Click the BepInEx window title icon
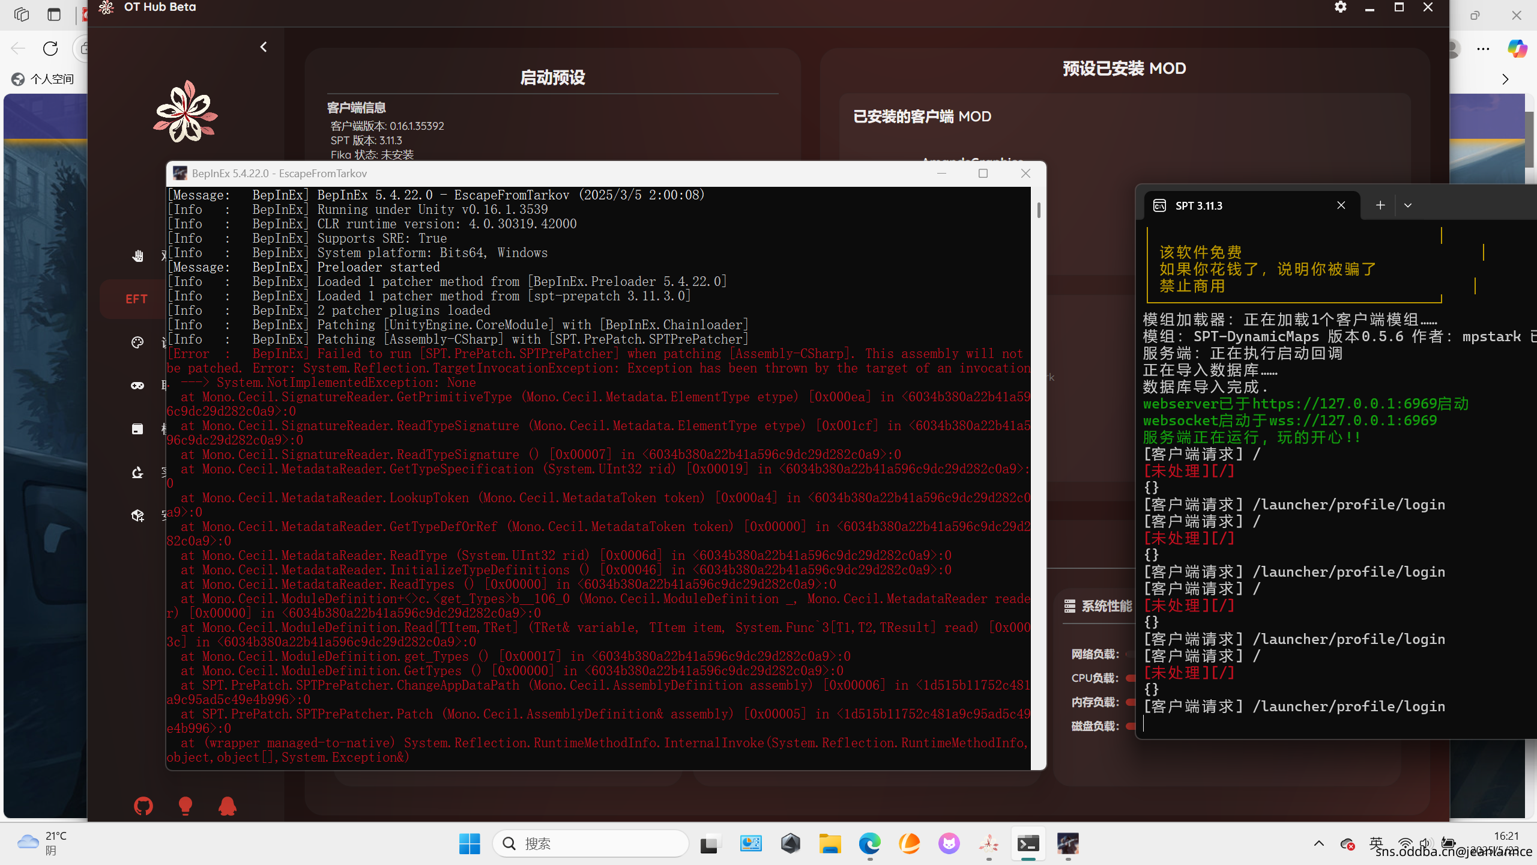This screenshot has width=1537, height=865. point(180,174)
